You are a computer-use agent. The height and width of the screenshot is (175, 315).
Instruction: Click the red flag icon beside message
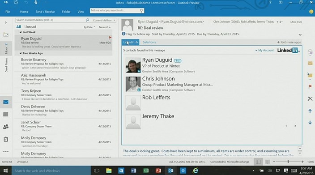(x=310, y=87)
